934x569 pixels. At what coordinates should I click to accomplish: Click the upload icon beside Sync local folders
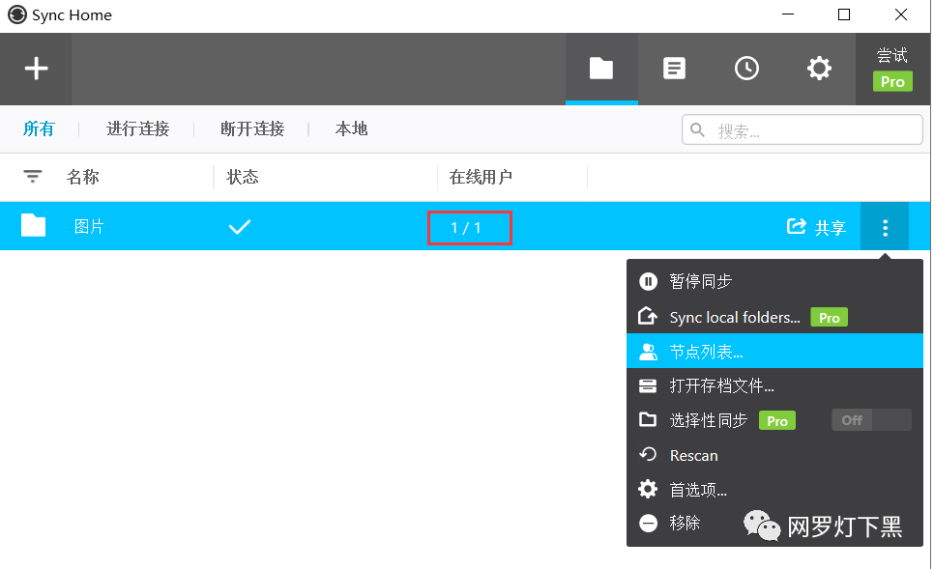(x=648, y=316)
